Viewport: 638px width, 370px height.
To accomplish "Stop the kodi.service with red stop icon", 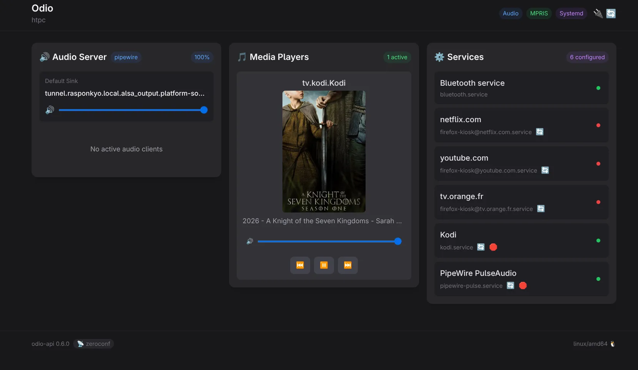I will [x=493, y=247].
